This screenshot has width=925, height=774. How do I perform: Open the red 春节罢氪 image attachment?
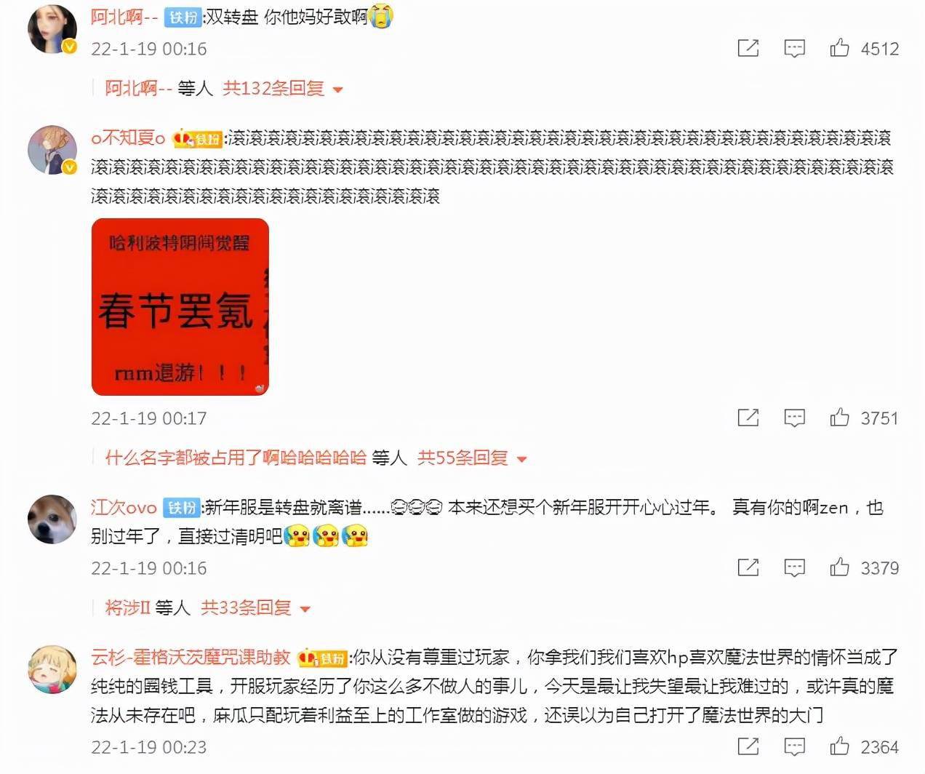click(x=180, y=307)
